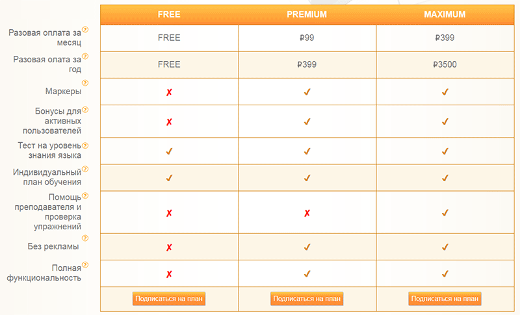This screenshot has height=315, width=520.
Task: Open help icon for Индивидуальный план обучения
Action: [x=85, y=170]
